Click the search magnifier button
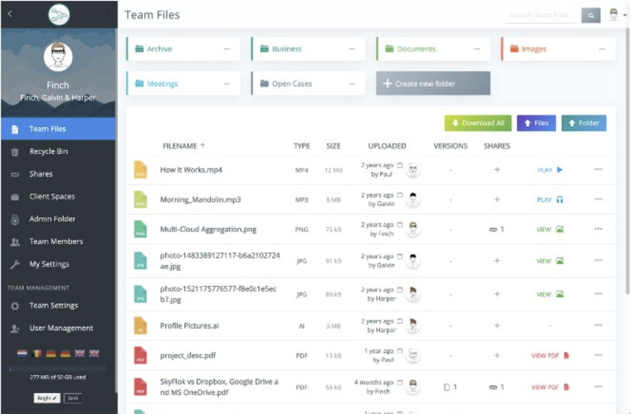 (590, 15)
